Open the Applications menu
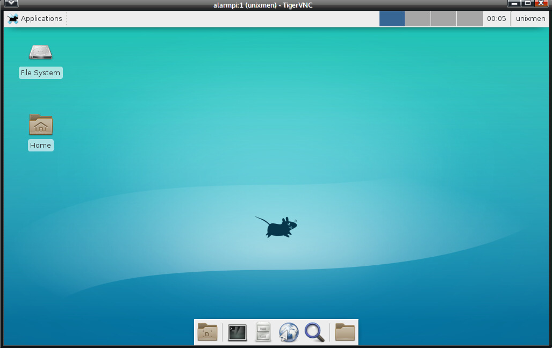Viewport: 552px width, 348px height. pos(34,19)
